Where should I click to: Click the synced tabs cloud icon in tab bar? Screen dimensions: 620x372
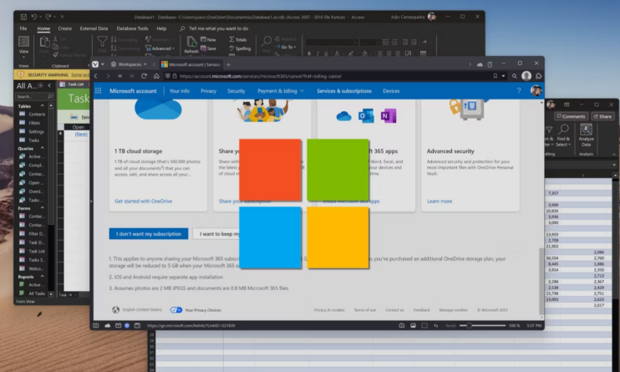pyautogui.click(x=480, y=64)
